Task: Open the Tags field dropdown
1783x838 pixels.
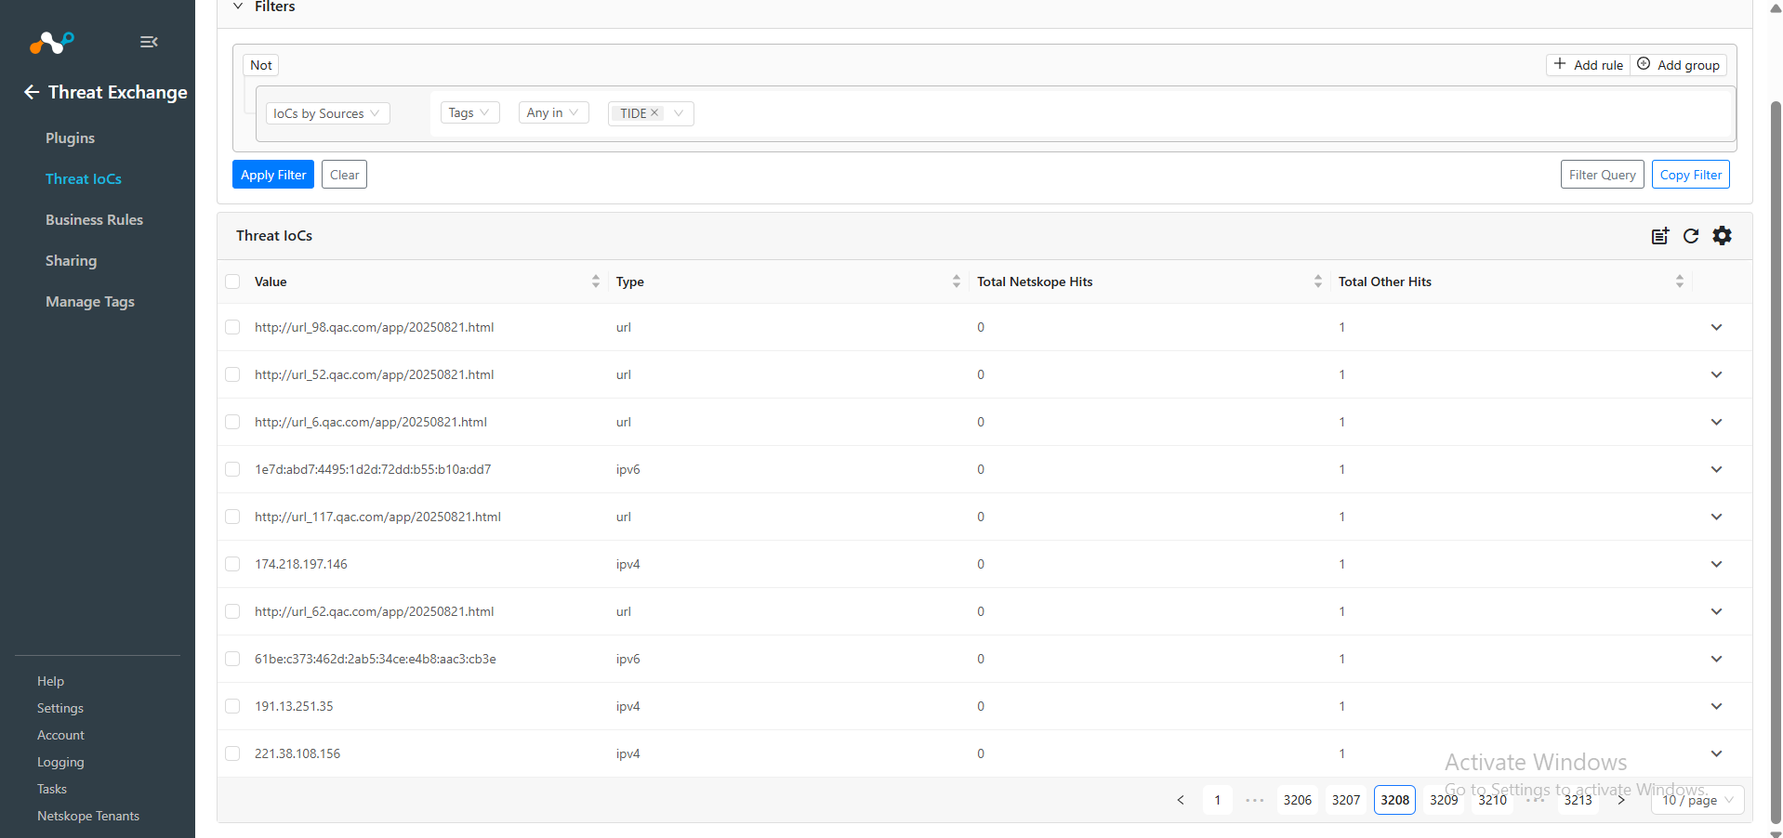Action: 470,112
